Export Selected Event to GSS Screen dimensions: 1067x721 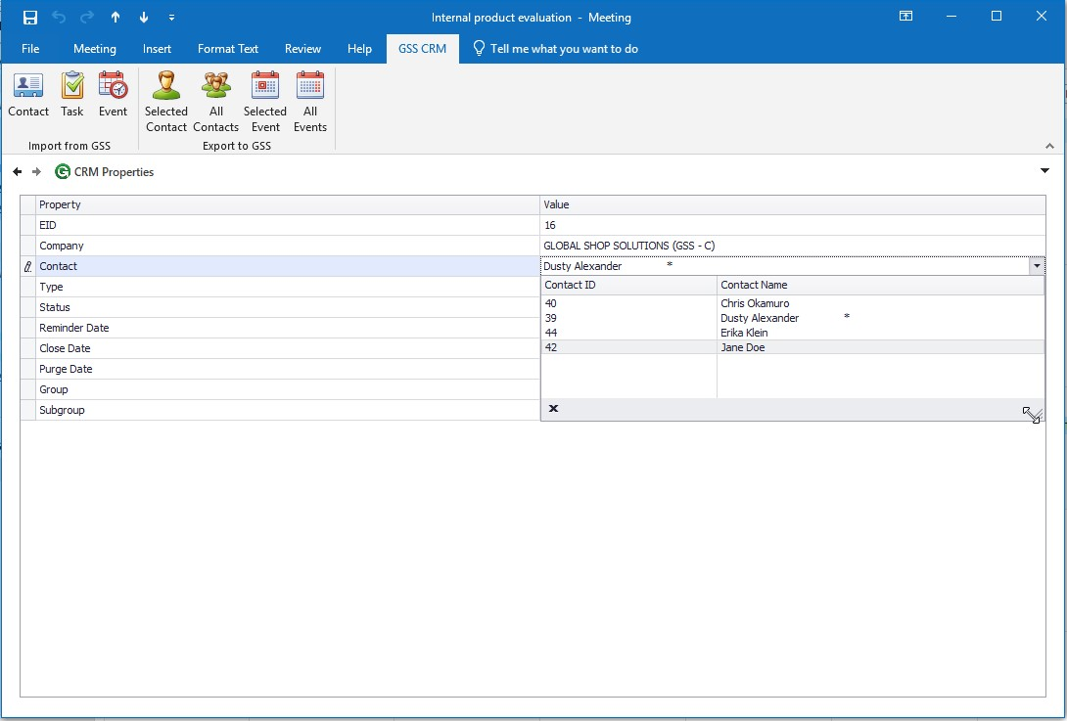264,102
